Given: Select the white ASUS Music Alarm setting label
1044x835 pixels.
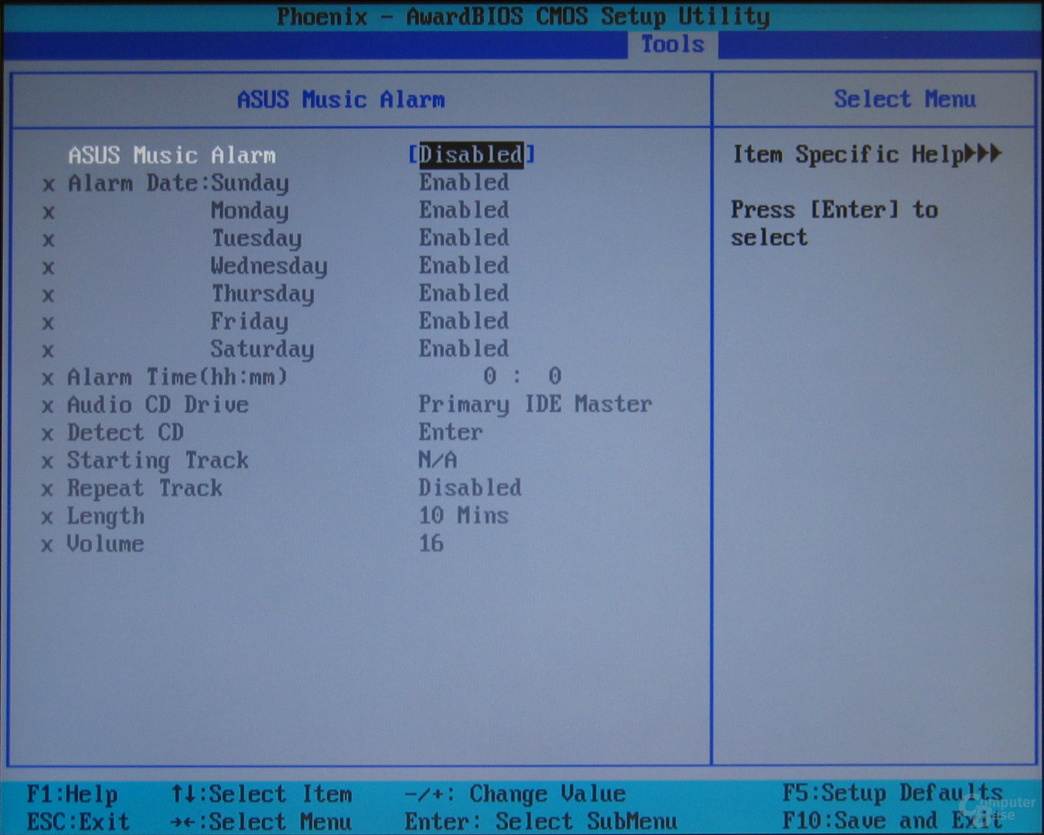Looking at the screenshot, I should [172, 155].
